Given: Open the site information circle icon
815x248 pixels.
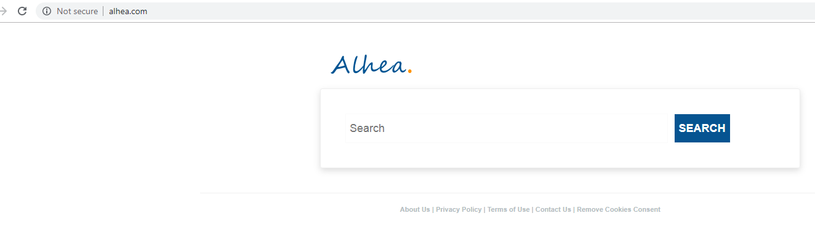Looking at the screenshot, I should pos(47,11).
